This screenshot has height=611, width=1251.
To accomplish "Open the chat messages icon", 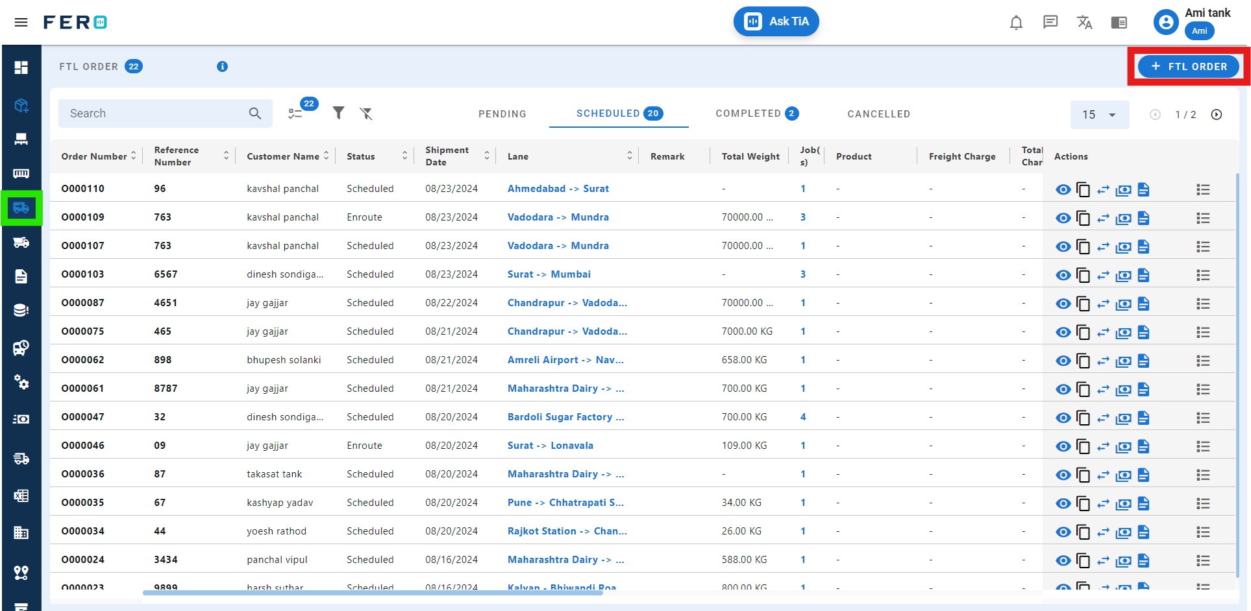I will [x=1050, y=23].
